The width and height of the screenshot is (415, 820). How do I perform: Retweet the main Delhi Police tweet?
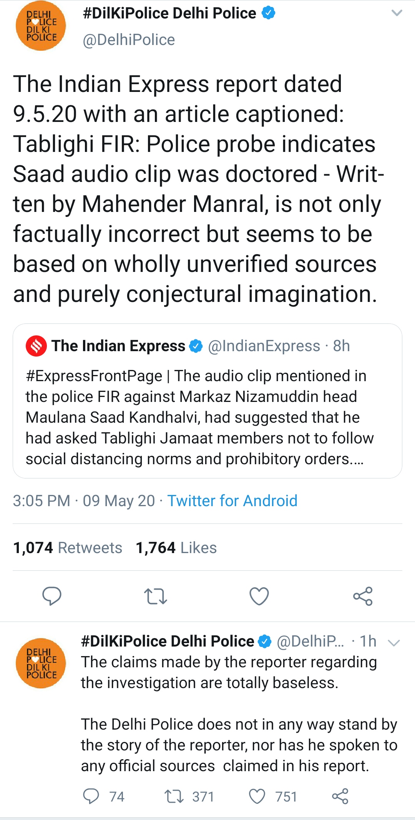point(155,596)
